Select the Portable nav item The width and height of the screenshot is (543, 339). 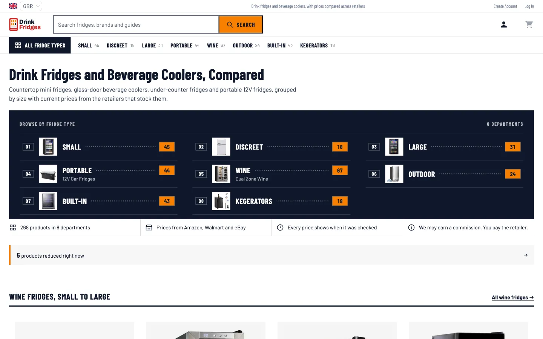185,45
